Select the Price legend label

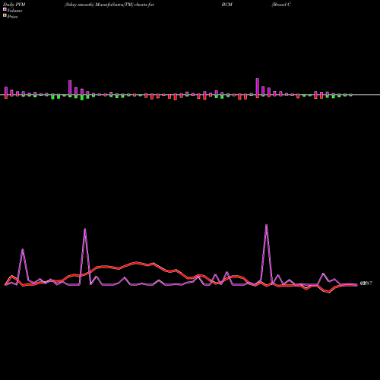[x=12, y=17]
